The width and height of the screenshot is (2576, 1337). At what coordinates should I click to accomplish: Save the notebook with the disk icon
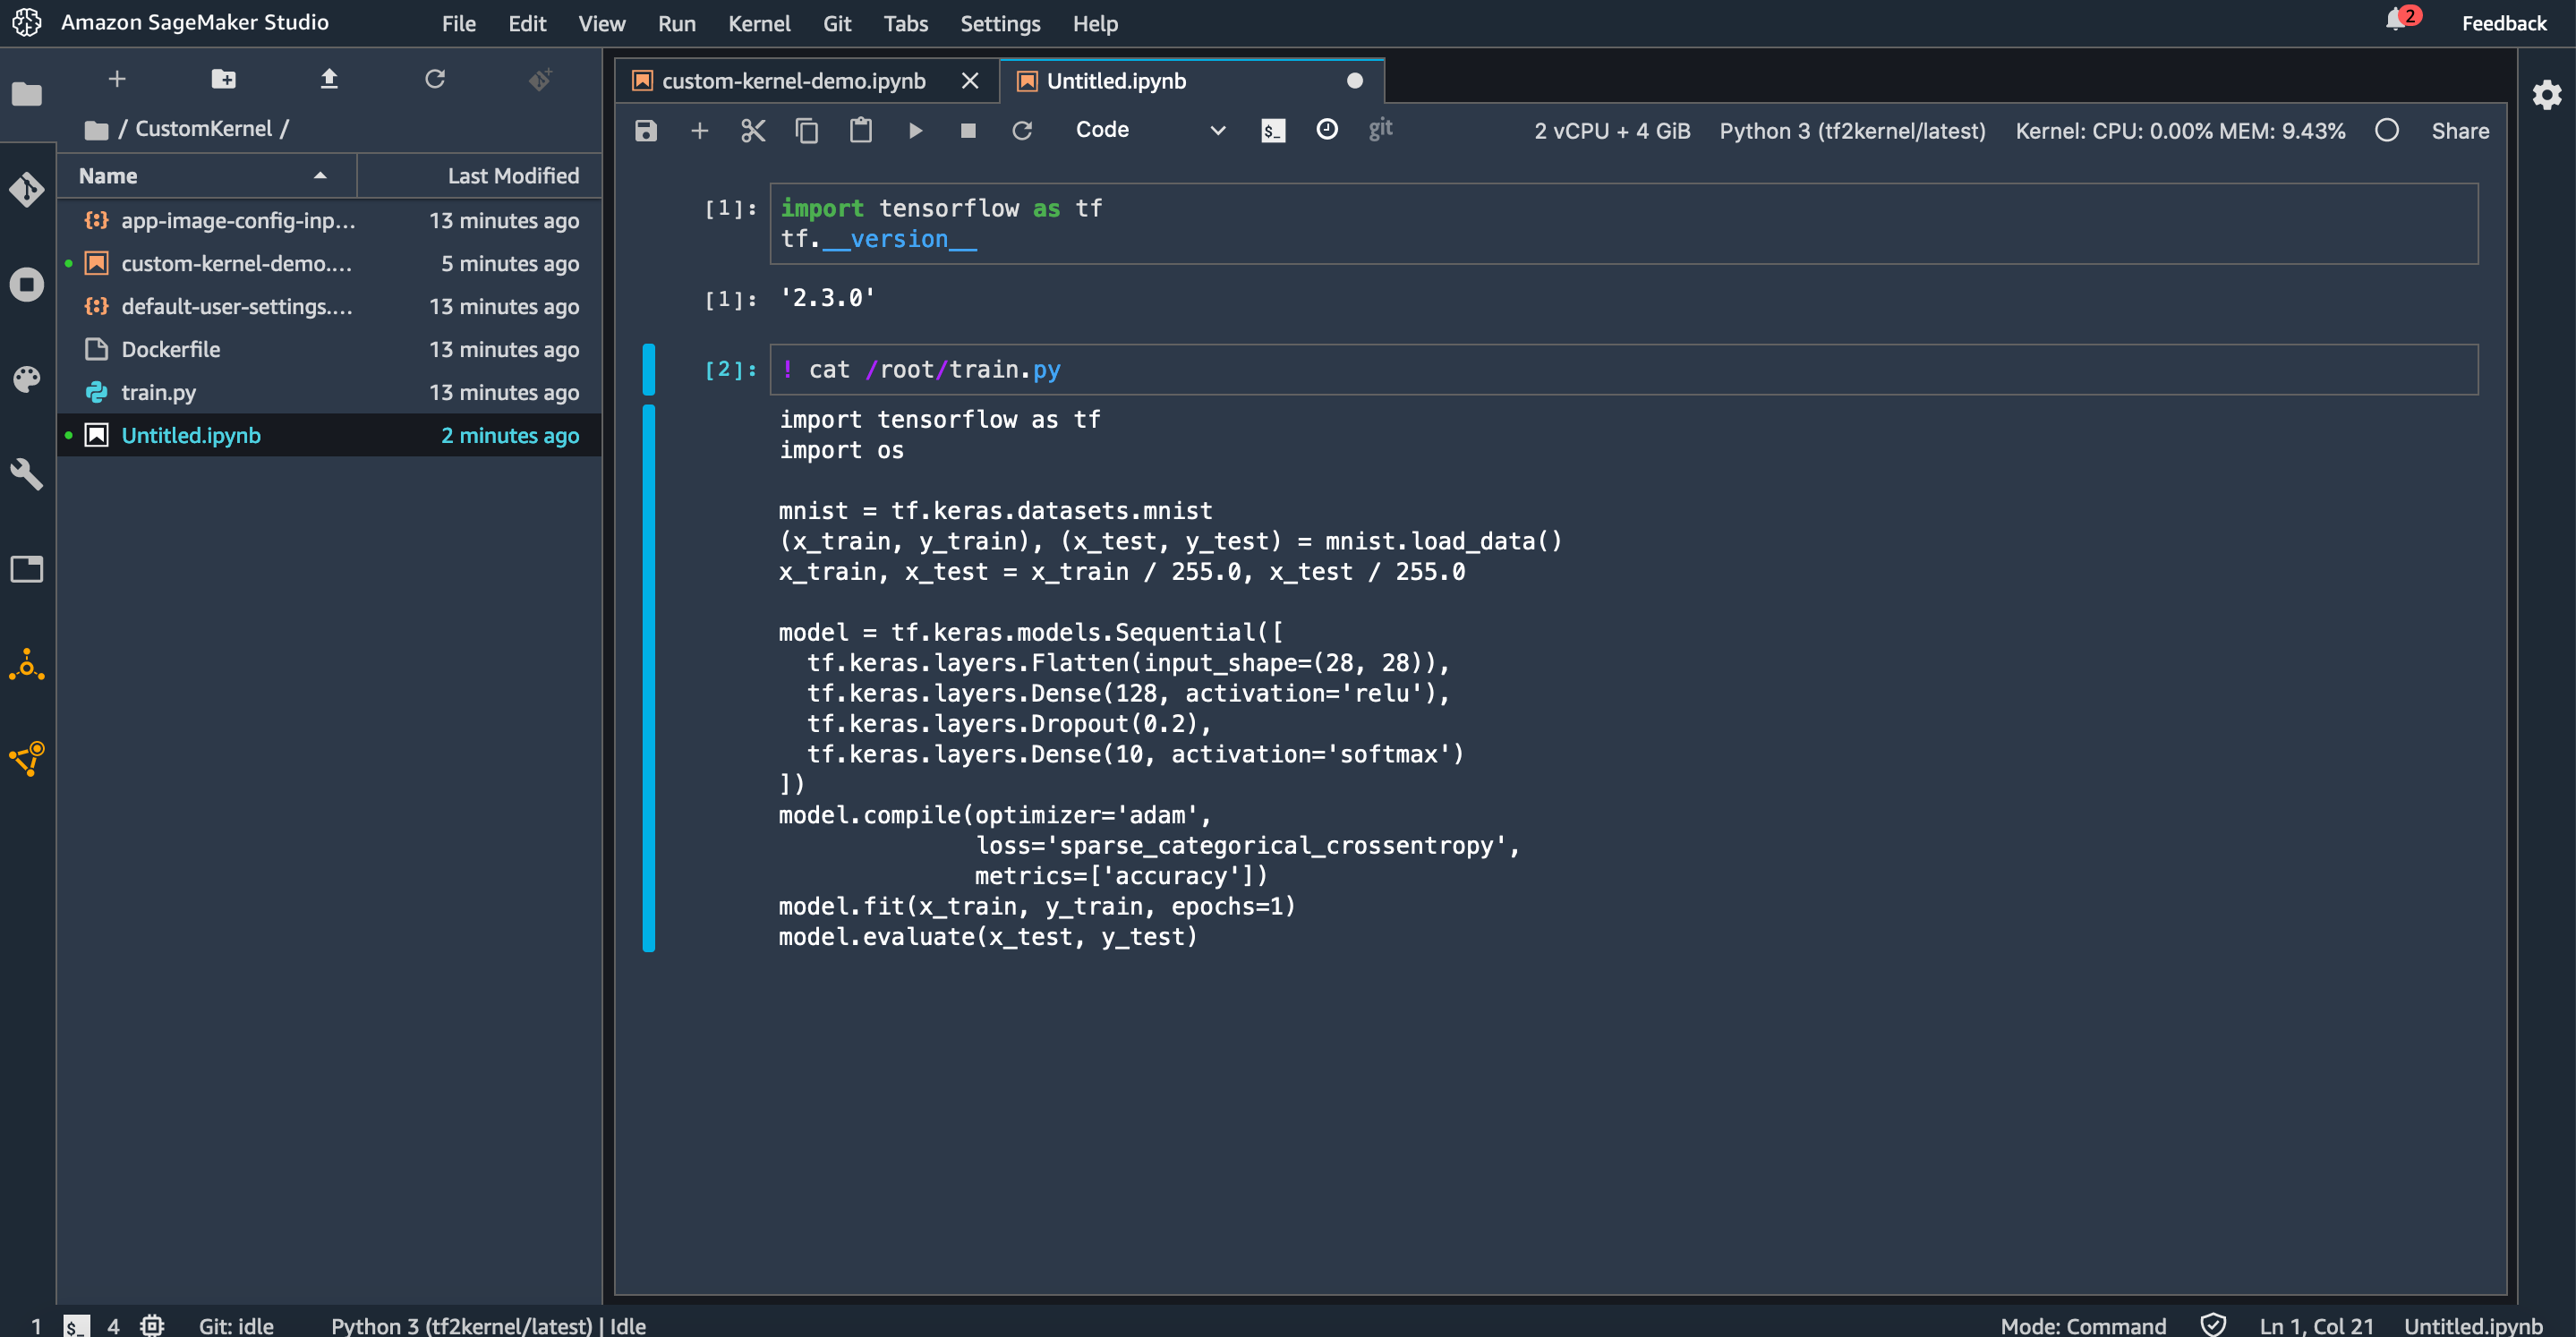pos(646,131)
